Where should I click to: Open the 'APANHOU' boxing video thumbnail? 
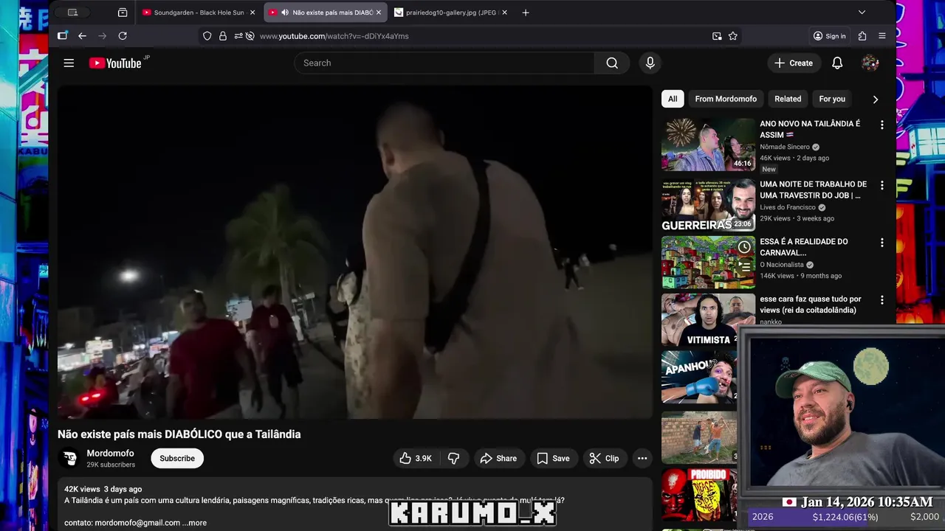tap(699, 378)
